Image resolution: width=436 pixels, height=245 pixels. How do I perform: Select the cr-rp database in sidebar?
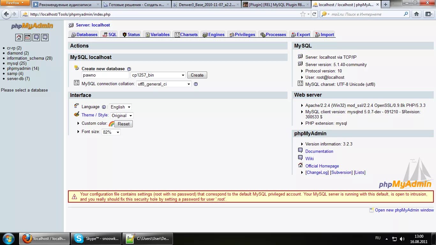pyautogui.click(x=14, y=48)
